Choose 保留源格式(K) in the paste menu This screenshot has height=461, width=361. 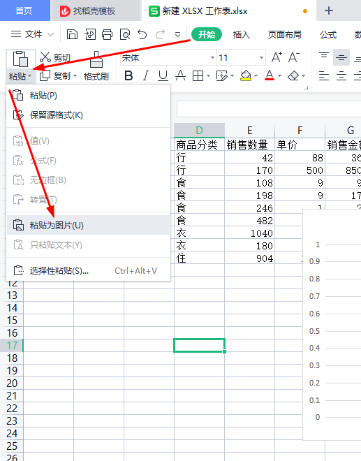tap(88, 115)
